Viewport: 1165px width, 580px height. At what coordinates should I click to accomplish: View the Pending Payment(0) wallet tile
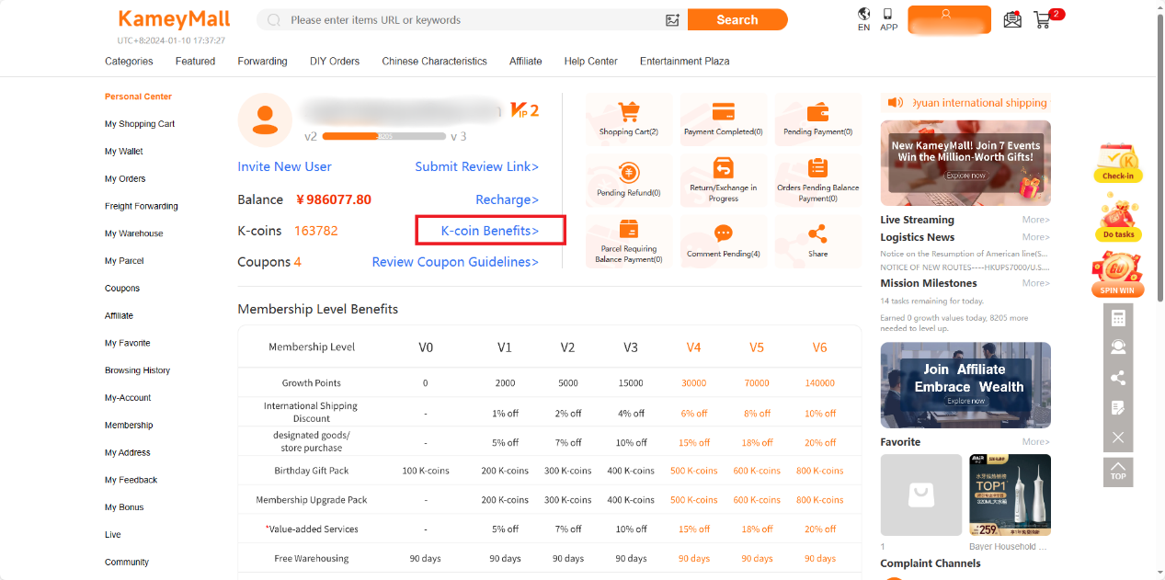point(817,119)
